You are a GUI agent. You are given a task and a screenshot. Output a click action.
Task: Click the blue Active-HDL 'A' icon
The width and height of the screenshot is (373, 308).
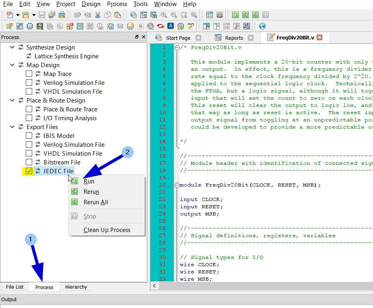(x=171, y=26)
